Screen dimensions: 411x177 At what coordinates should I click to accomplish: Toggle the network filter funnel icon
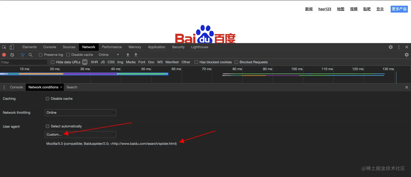(23, 55)
